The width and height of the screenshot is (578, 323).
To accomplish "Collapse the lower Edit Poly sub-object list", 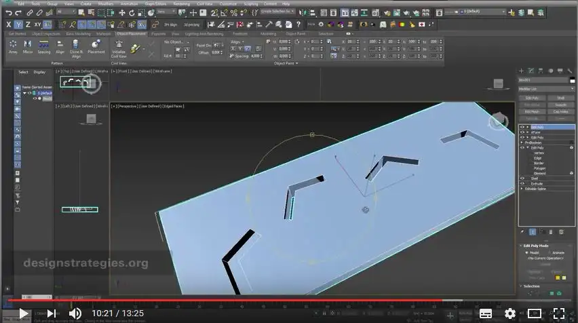I will click(528, 148).
